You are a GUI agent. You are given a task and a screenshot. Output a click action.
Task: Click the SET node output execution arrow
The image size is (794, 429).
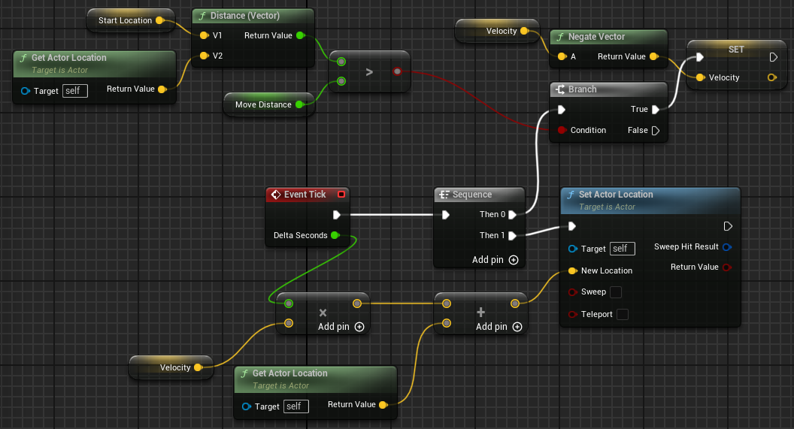click(x=773, y=57)
